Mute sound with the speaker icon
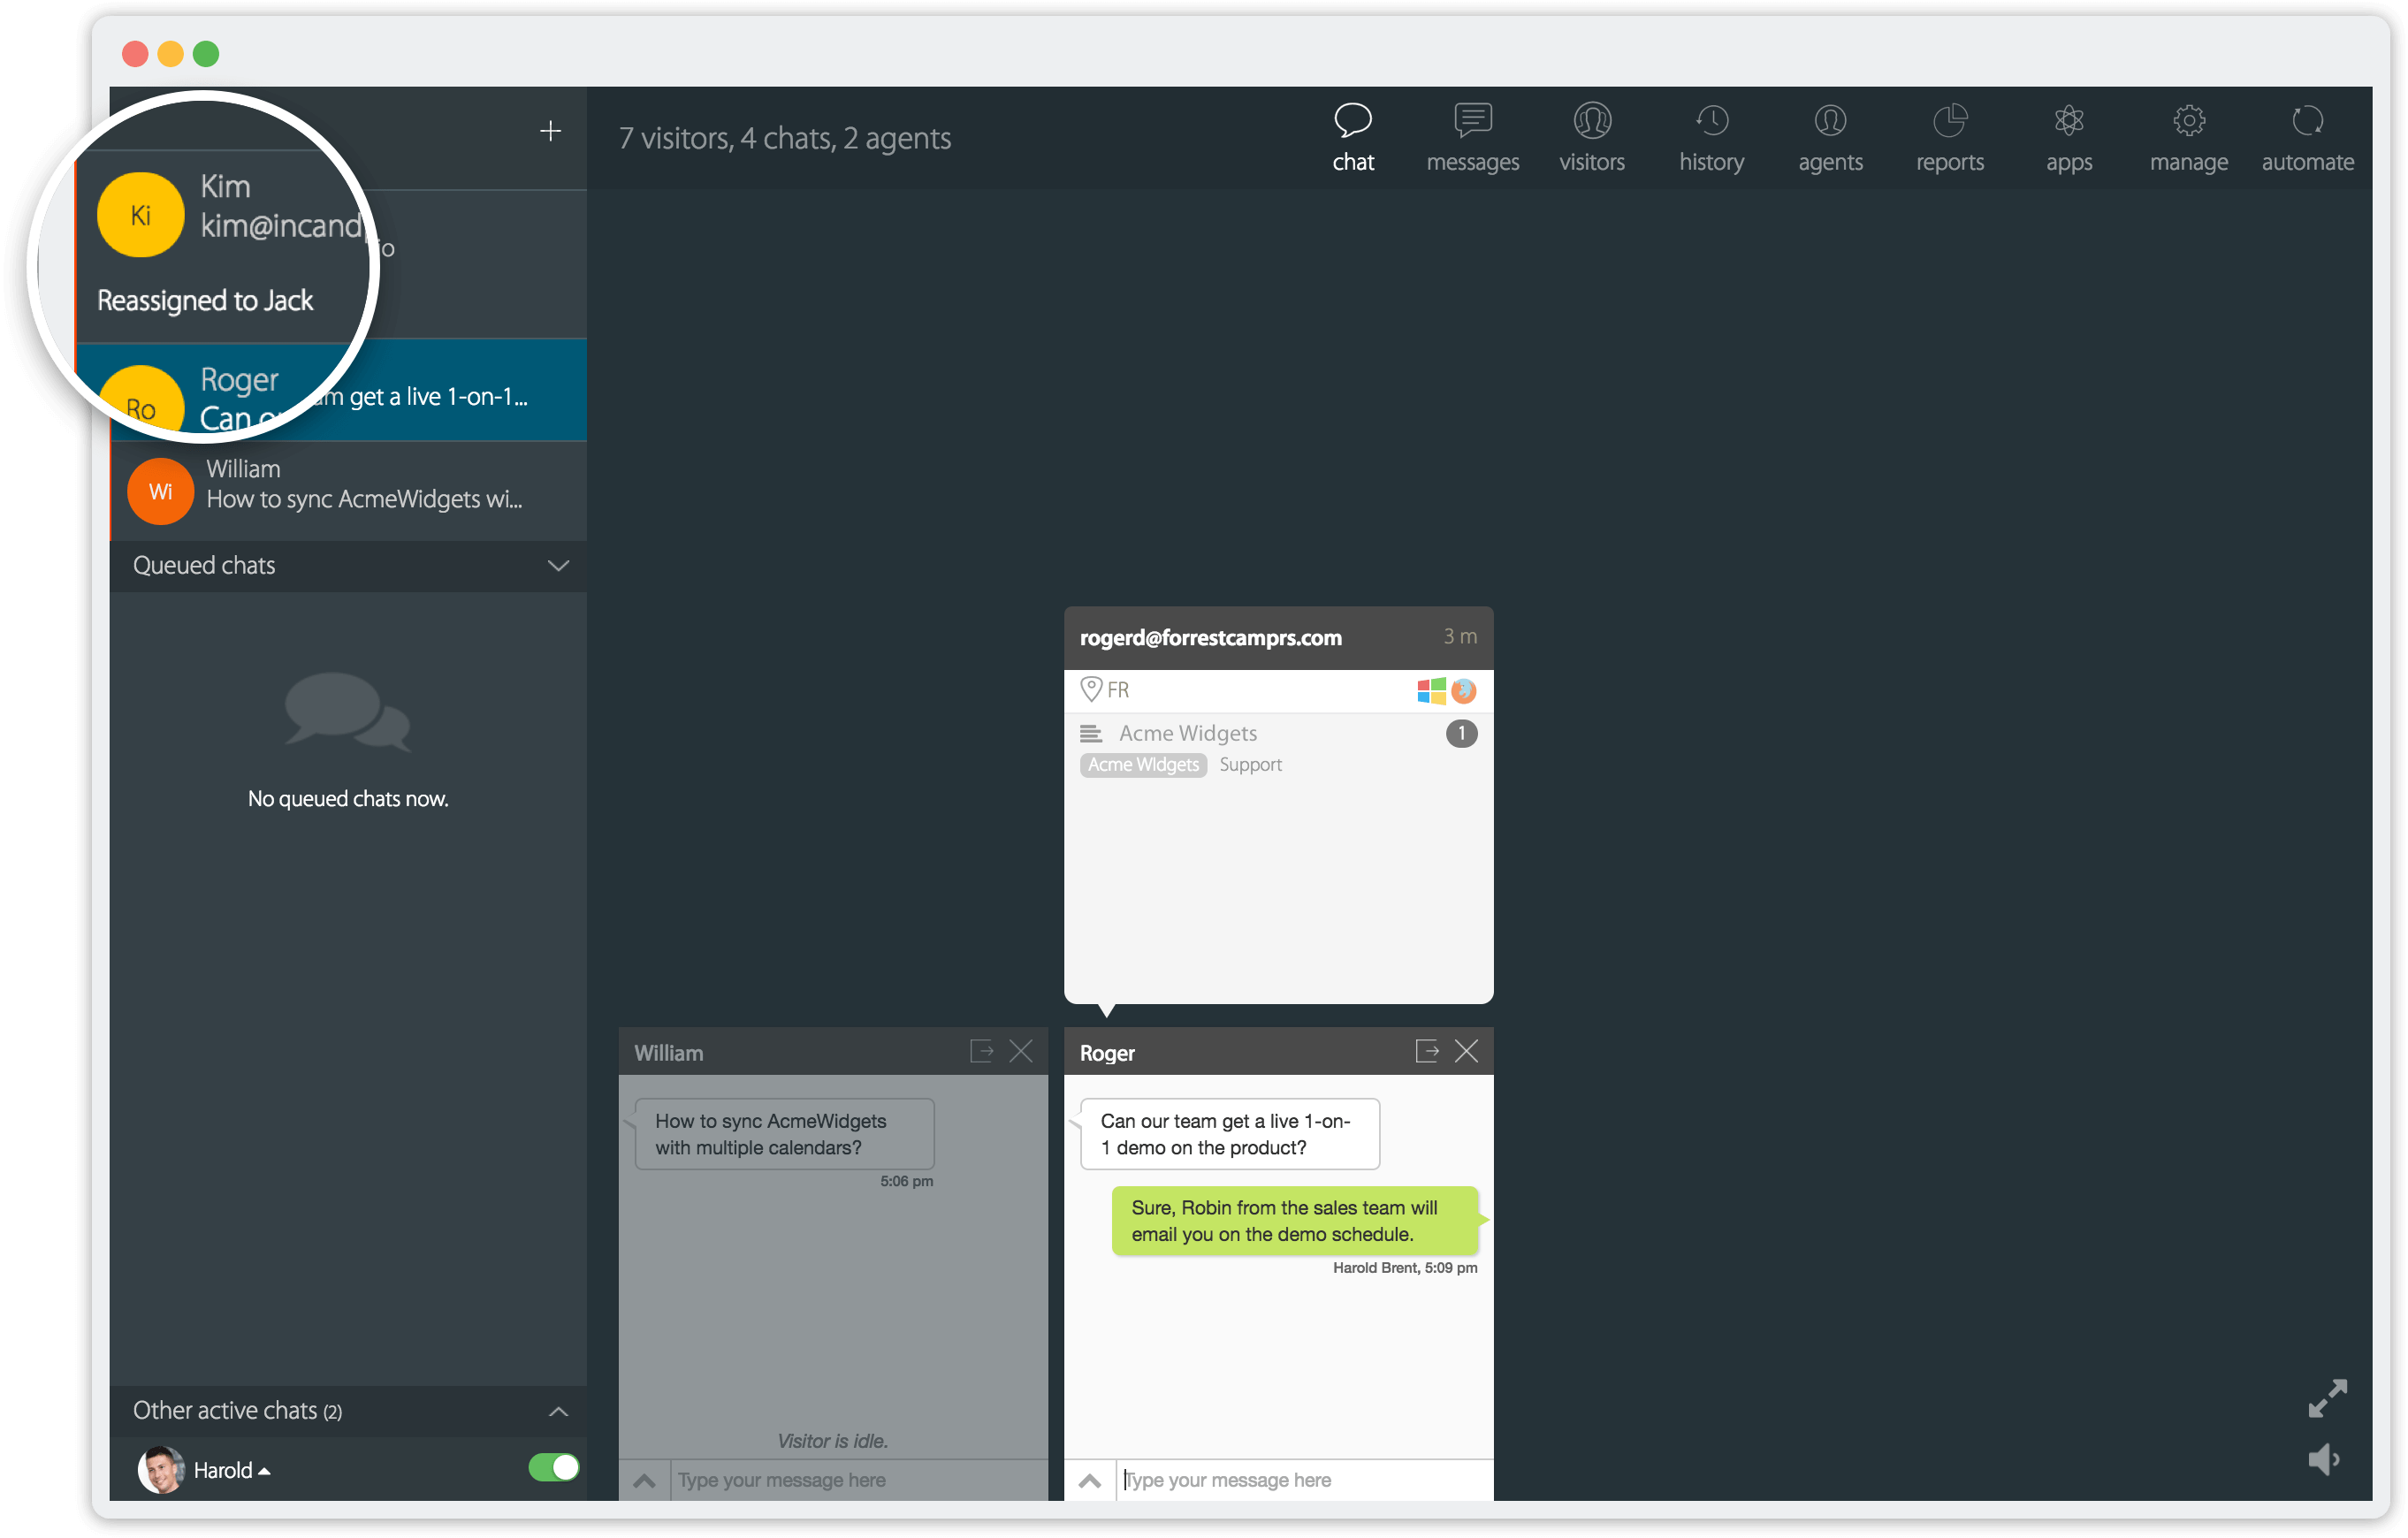This screenshot has height=1538, width=2408. coord(2323,1460)
